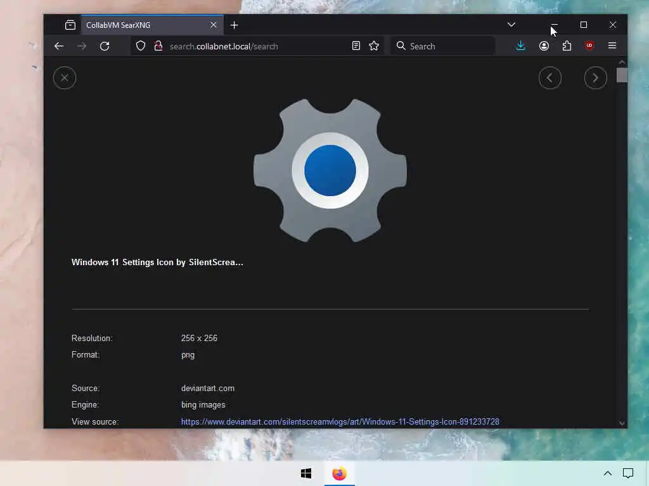Image resolution: width=649 pixels, height=486 pixels.
Task: Open Firefox application menu
Action: (x=612, y=46)
